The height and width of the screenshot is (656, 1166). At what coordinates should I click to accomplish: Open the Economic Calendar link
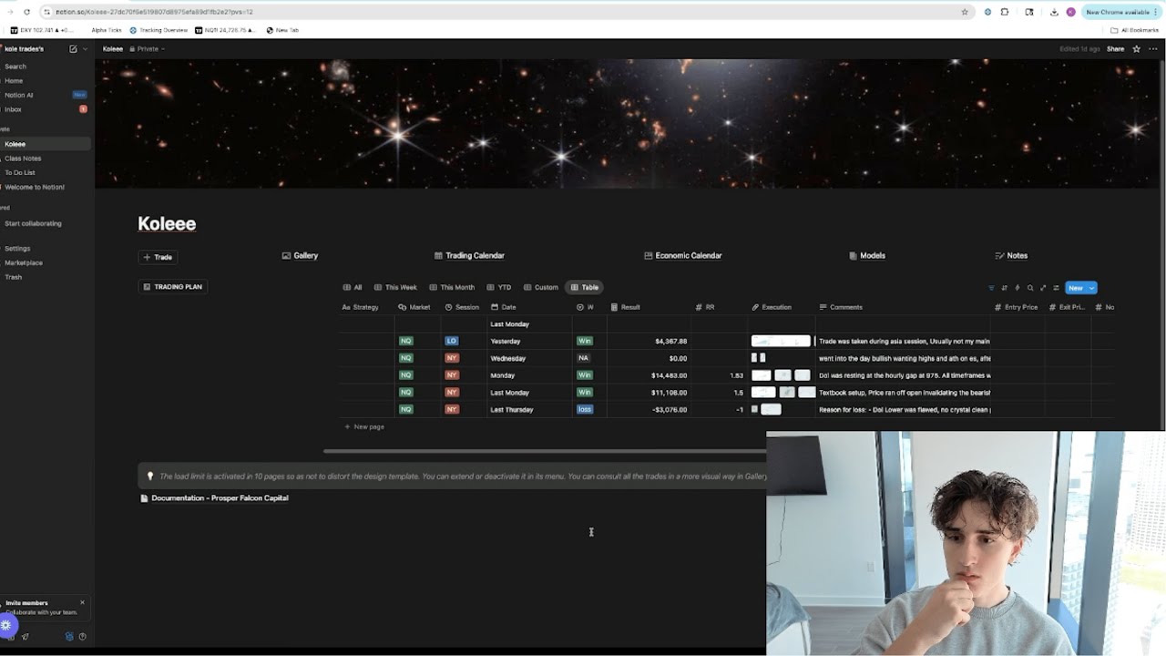pos(683,256)
